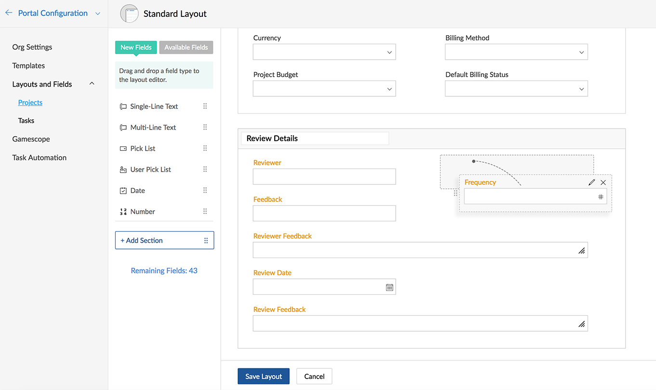Click the Save Layout button
The width and height of the screenshot is (656, 390).
(x=264, y=377)
